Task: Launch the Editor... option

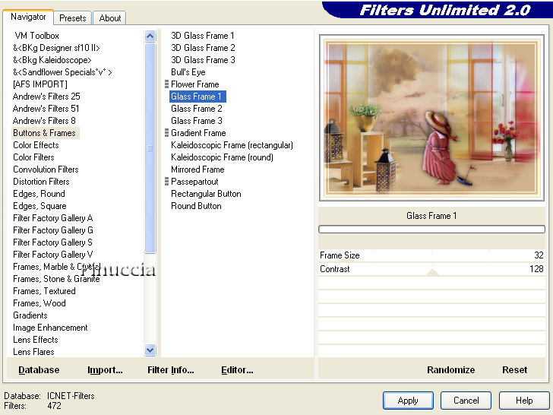Action: [x=237, y=370]
